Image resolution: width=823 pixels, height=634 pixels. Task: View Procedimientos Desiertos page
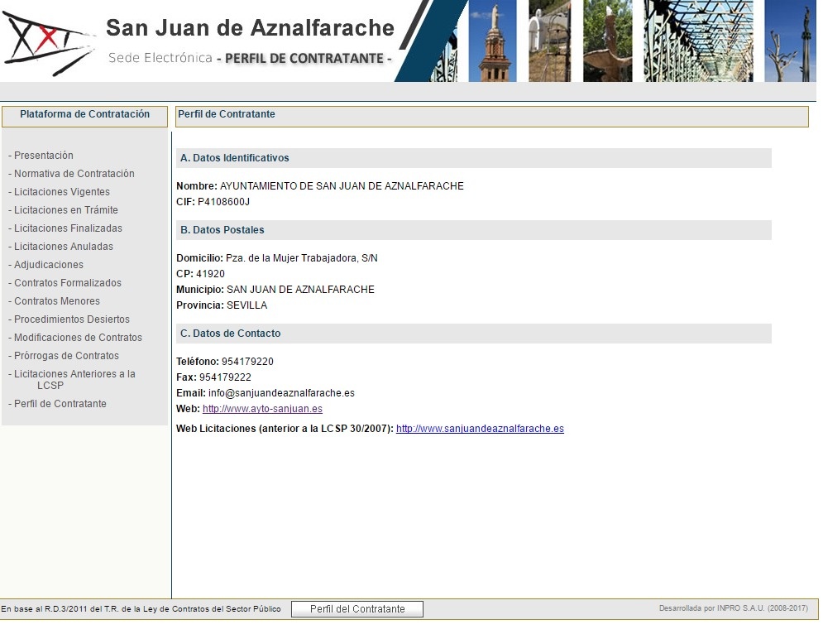[x=72, y=319]
